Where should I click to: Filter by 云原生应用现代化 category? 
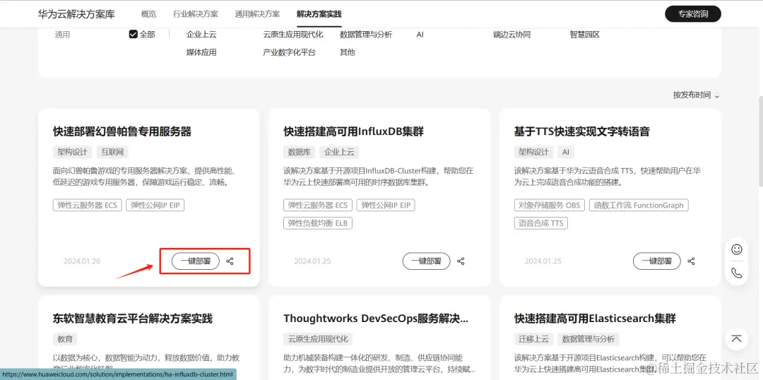click(293, 35)
